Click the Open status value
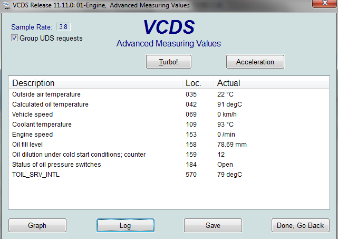This screenshot has height=239, width=338. [x=225, y=165]
